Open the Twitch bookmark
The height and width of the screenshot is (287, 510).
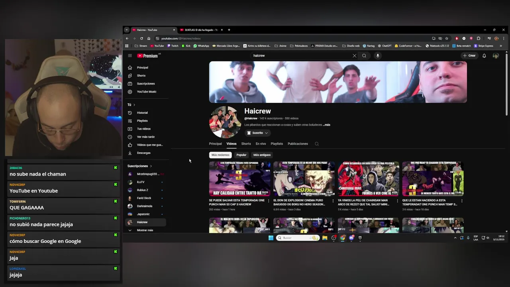pos(173,46)
